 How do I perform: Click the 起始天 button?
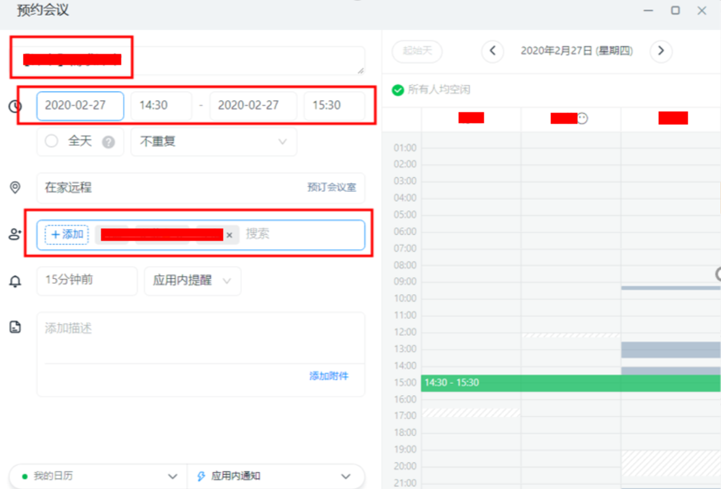[417, 50]
